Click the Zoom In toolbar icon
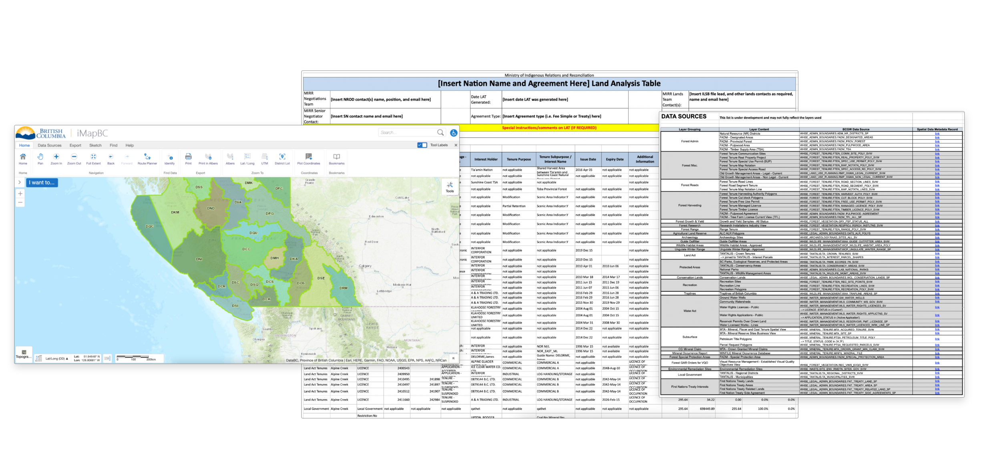Image resolution: width=1001 pixels, height=450 pixels. [56, 159]
